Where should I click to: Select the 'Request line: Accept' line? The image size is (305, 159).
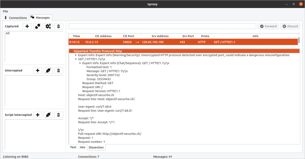click(97, 122)
